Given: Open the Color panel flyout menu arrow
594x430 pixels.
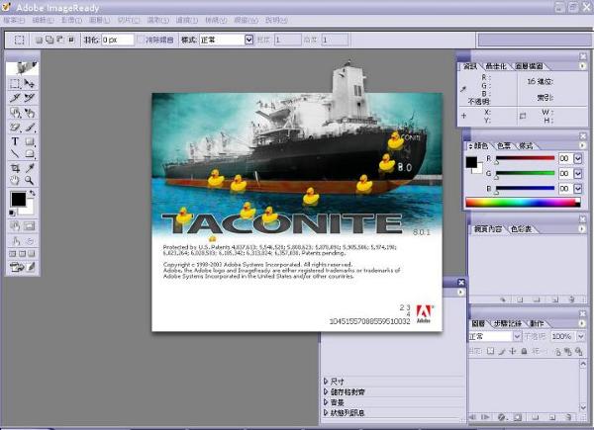Looking at the screenshot, I should pyautogui.click(x=582, y=145).
